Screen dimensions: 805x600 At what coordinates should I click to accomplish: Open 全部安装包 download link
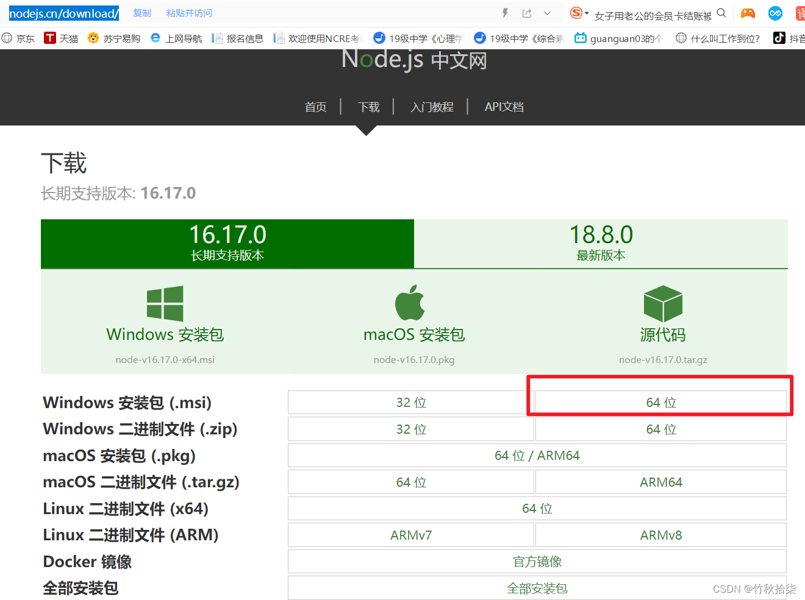pyautogui.click(x=537, y=588)
